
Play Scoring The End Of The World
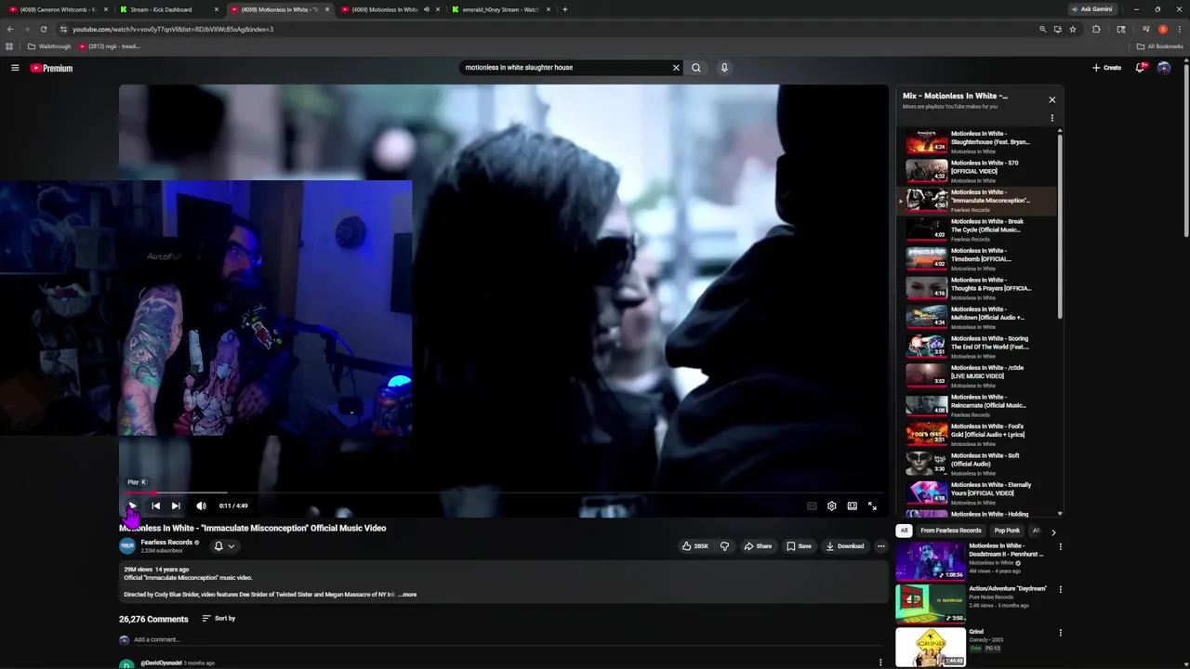click(979, 347)
